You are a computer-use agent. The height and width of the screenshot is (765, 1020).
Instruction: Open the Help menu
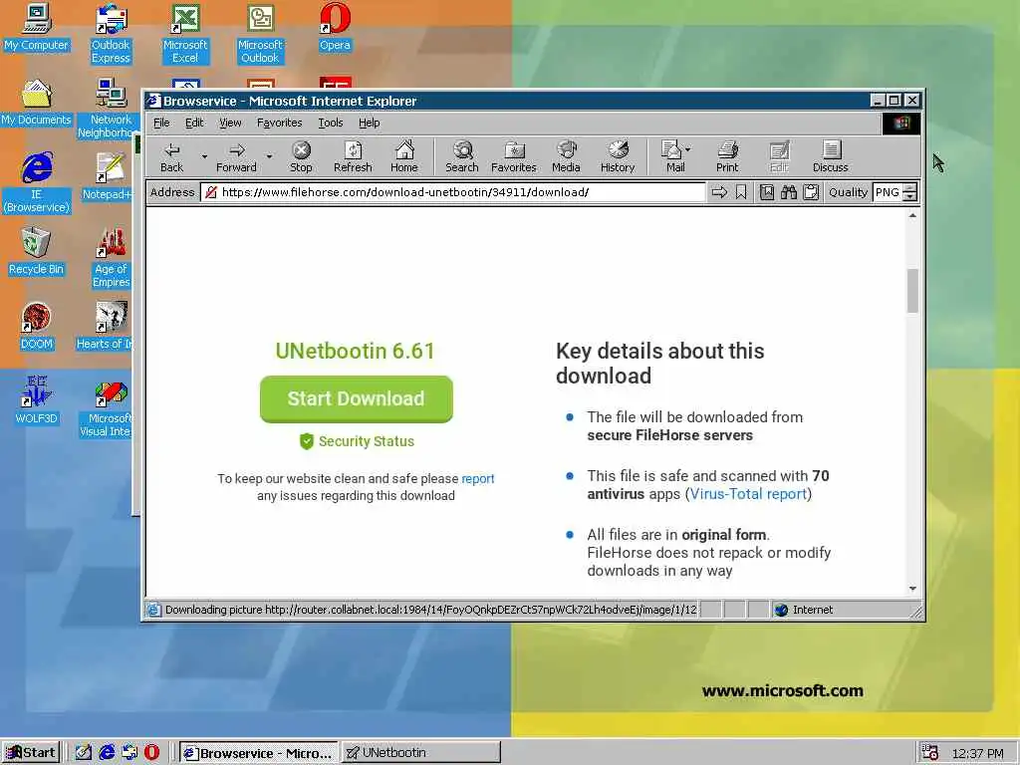369,123
